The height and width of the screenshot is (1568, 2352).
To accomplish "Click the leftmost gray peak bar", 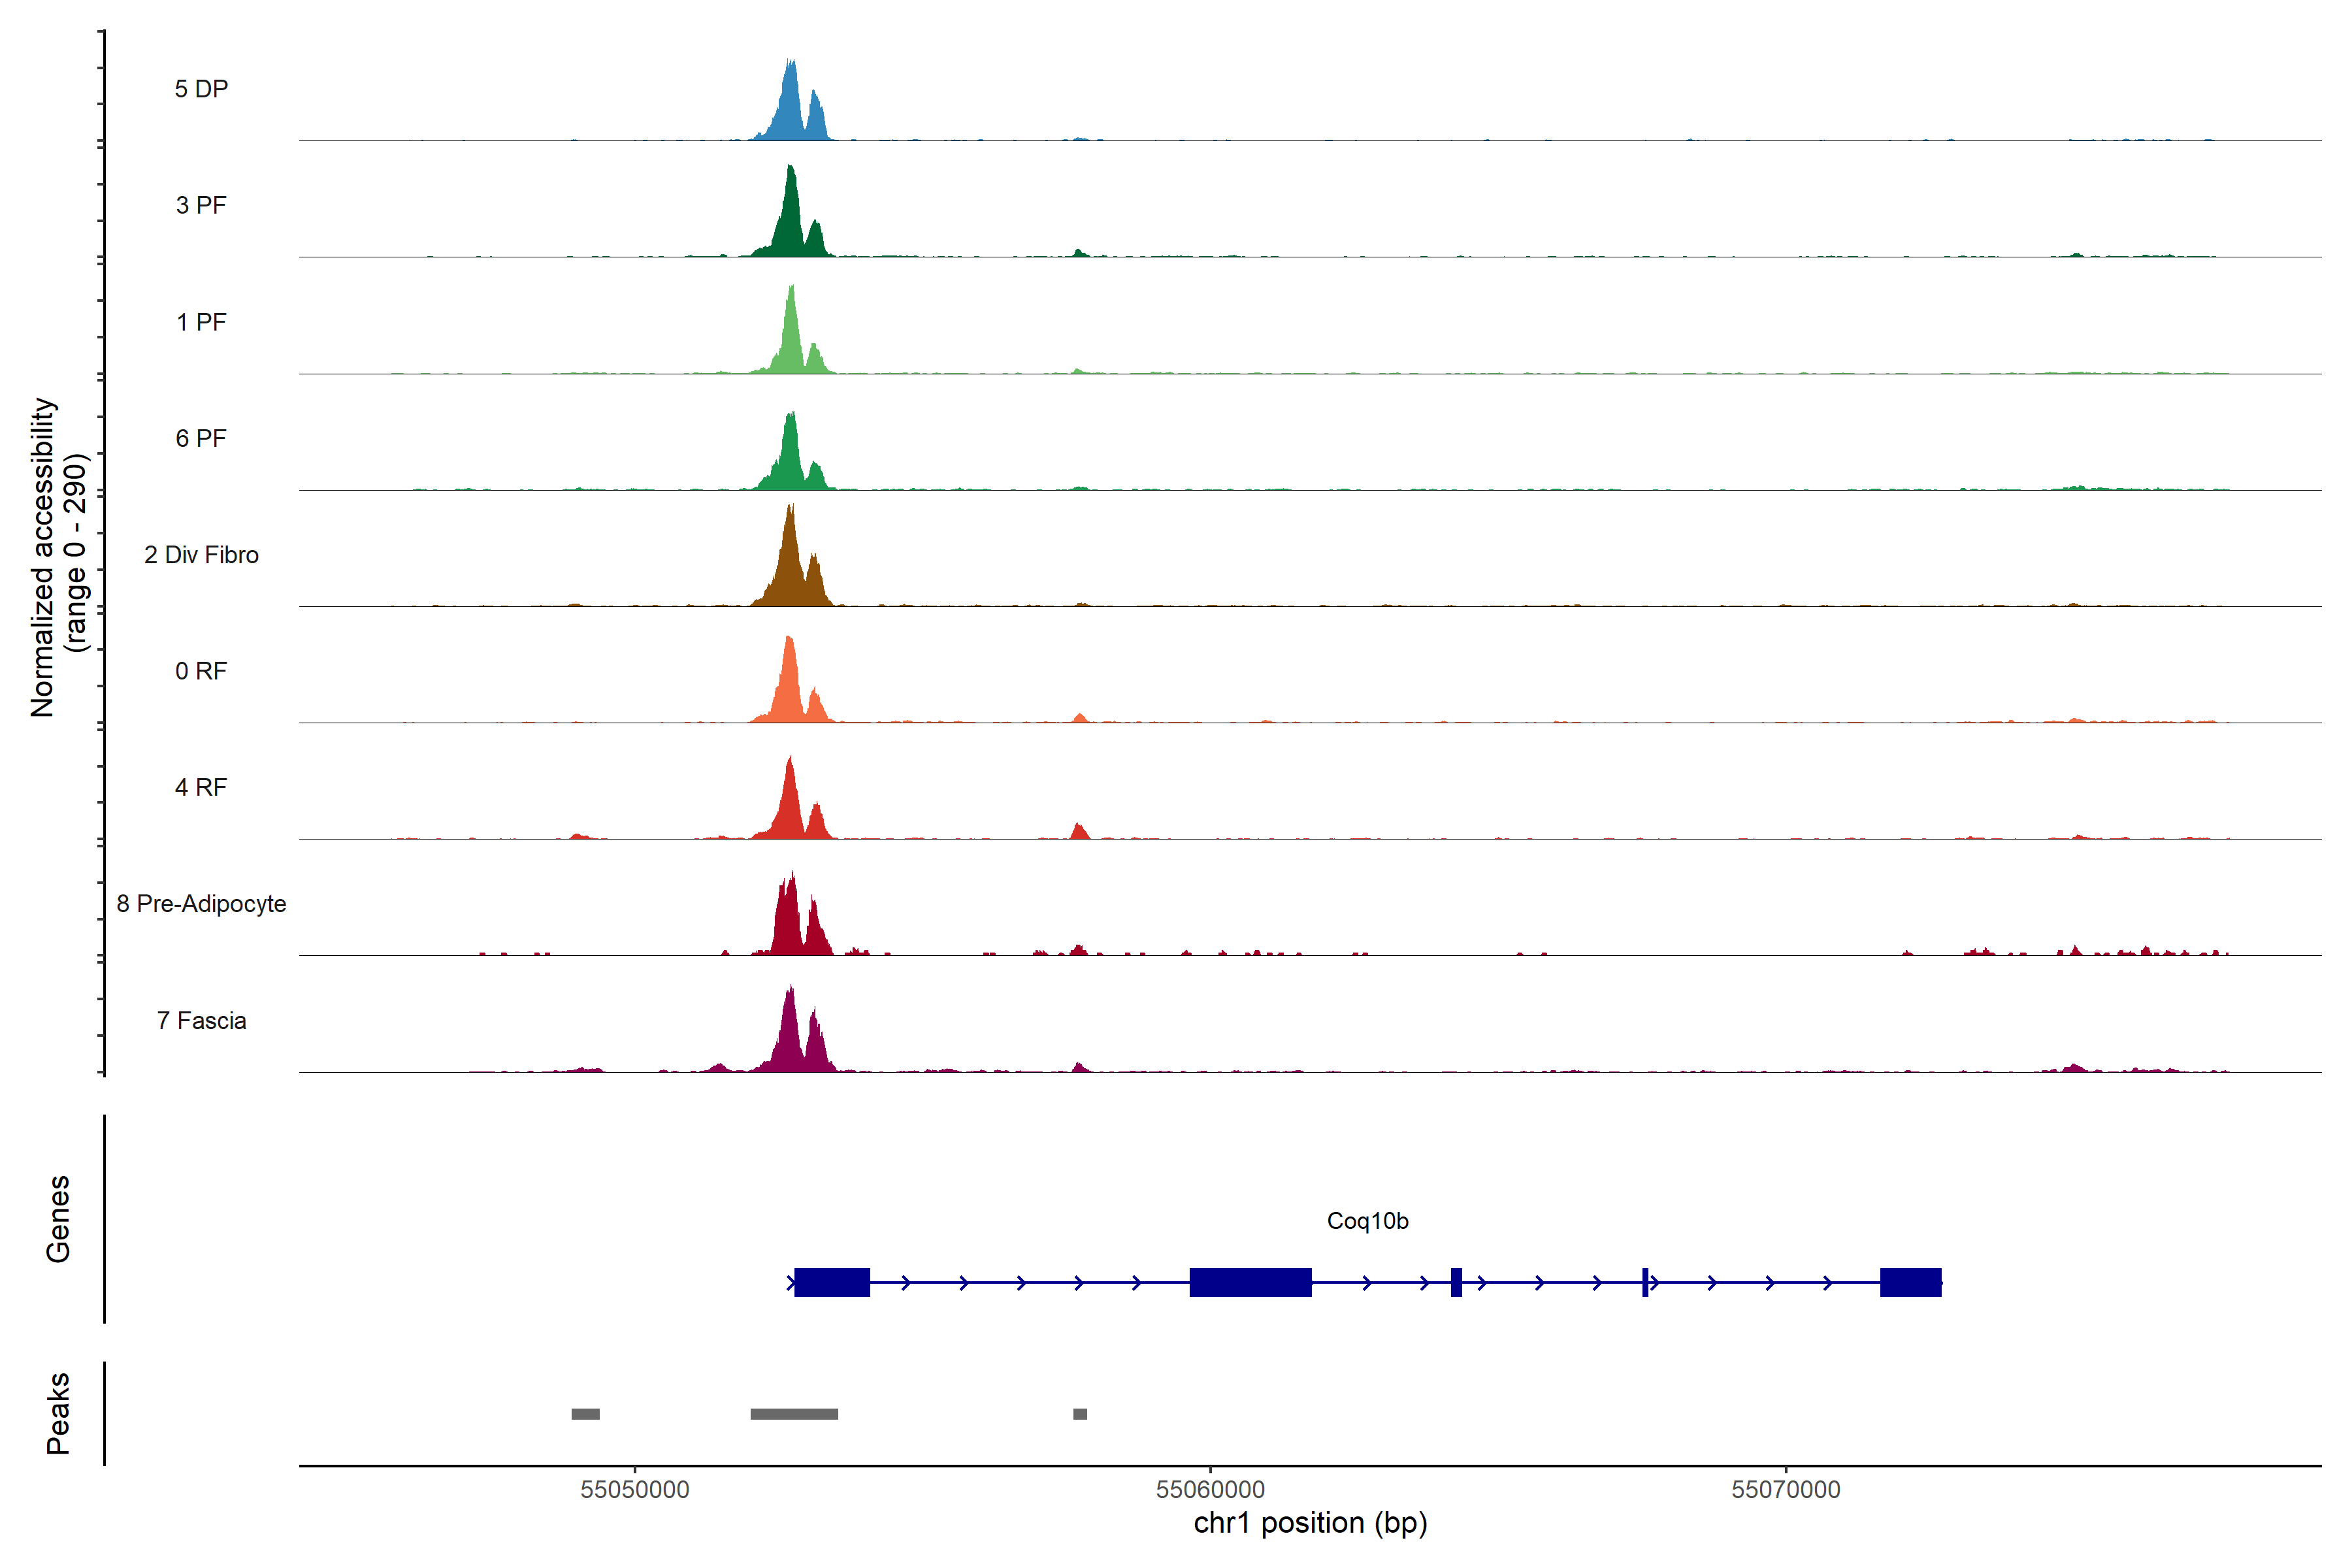I will pos(585,1414).
